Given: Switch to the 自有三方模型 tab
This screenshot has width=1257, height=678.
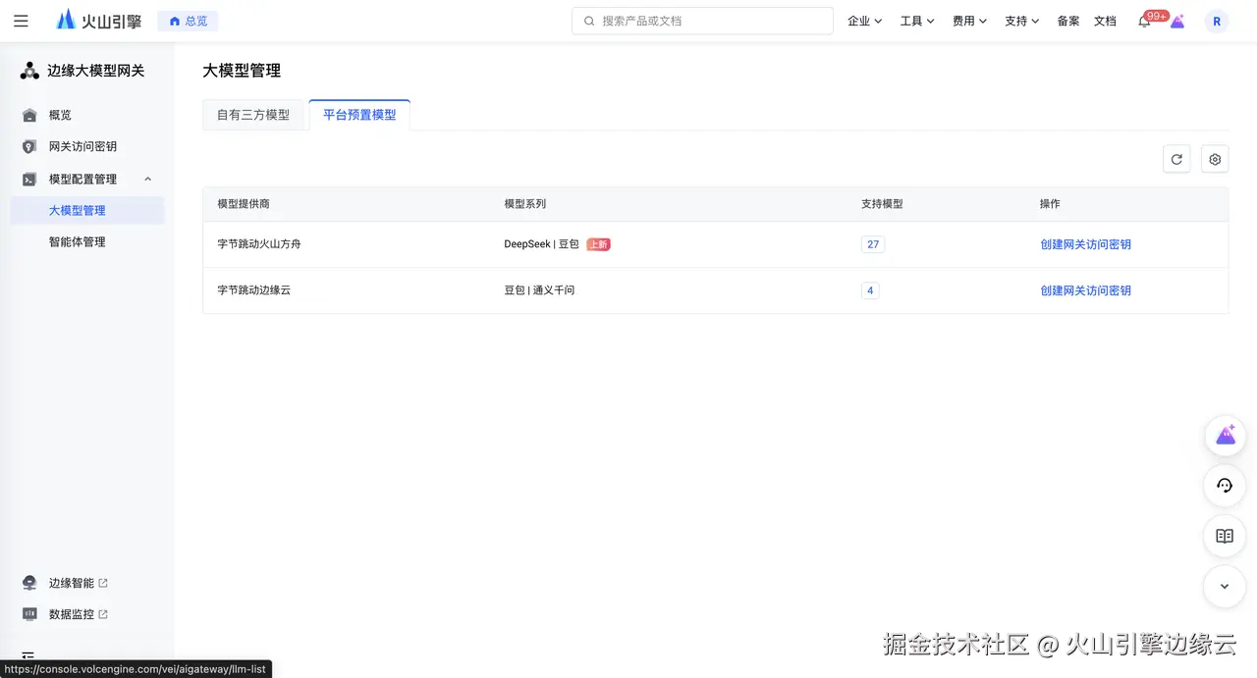Looking at the screenshot, I should (253, 115).
